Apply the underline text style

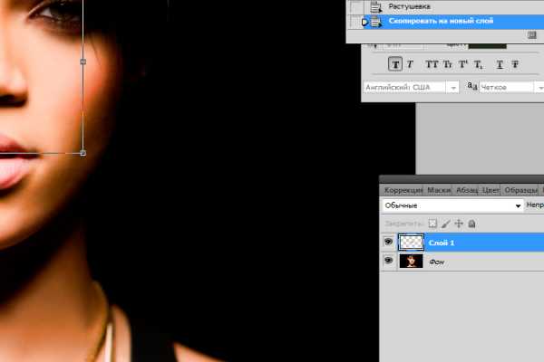pos(499,64)
